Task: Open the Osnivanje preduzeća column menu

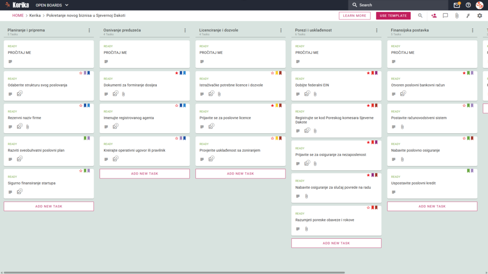Action: pos(185,30)
